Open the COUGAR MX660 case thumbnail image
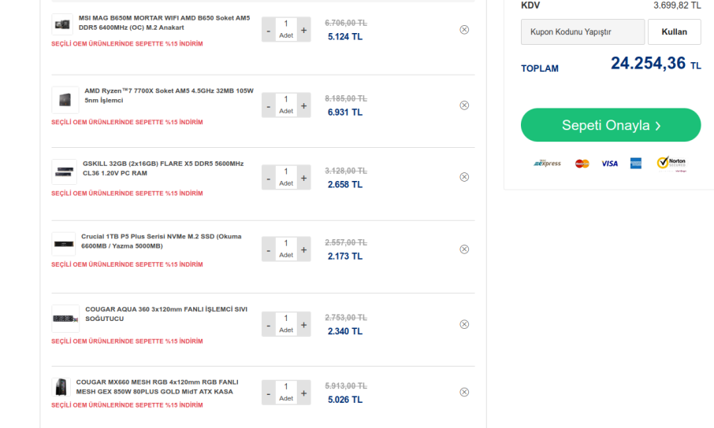The height and width of the screenshot is (428, 714). pos(61,388)
